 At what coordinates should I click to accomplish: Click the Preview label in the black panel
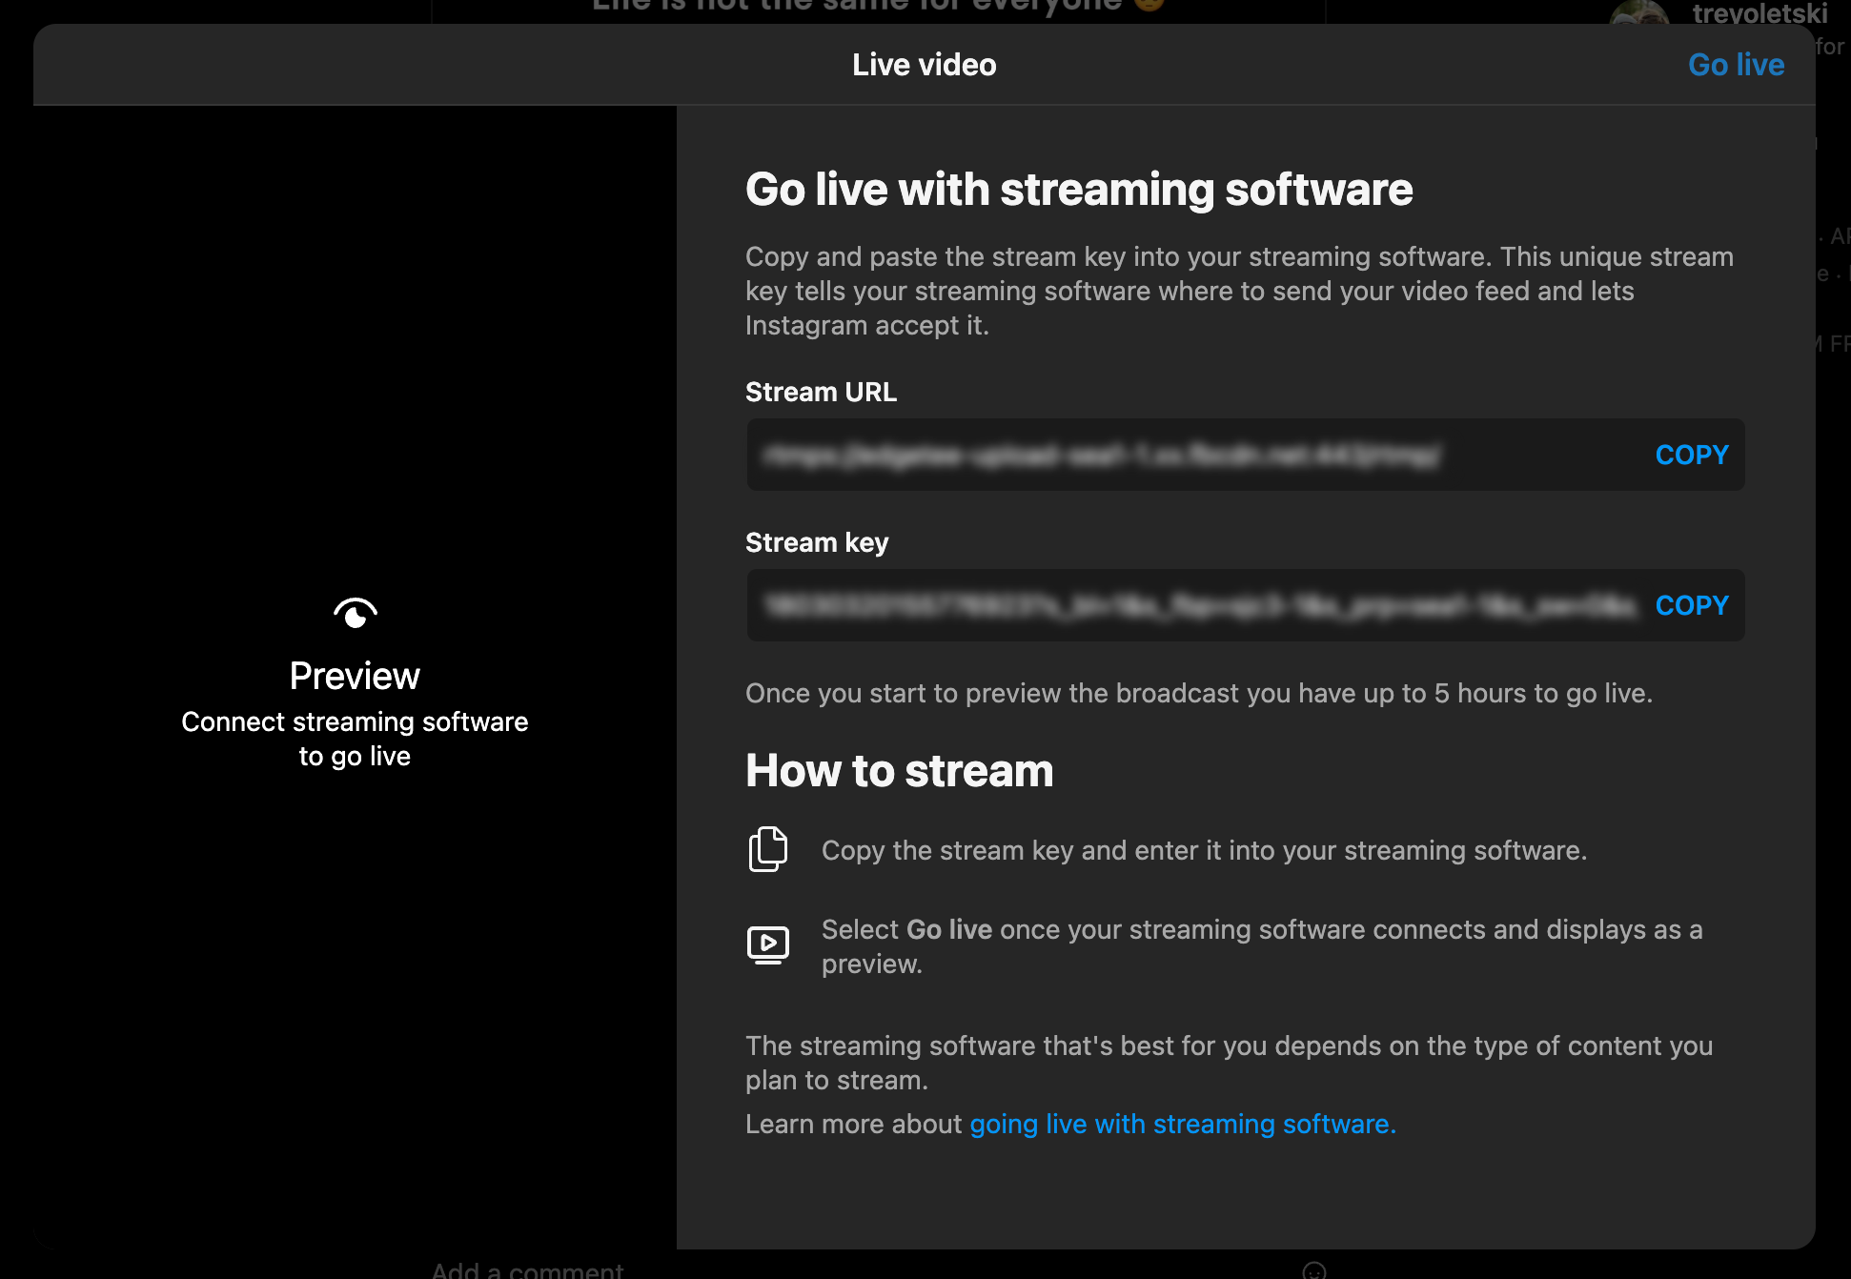pos(355,677)
